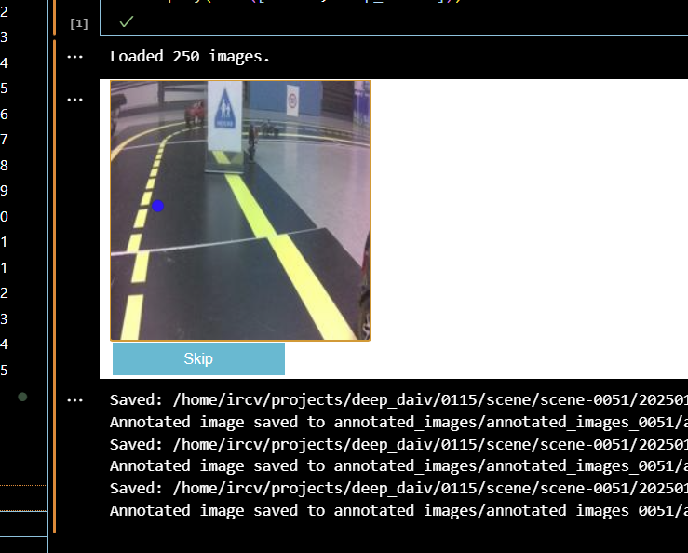
Task: Click the [1] execution count label
Action: click(79, 23)
